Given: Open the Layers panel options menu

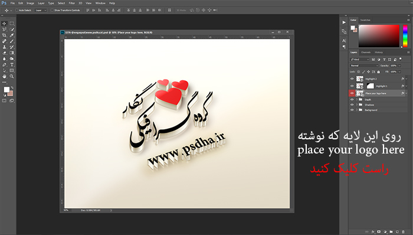Looking at the screenshot, I should pos(408,53).
